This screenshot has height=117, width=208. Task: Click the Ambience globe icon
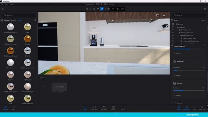point(173,24)
